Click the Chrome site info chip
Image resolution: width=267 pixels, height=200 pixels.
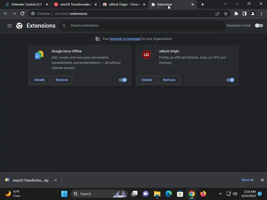coord(40,14)
